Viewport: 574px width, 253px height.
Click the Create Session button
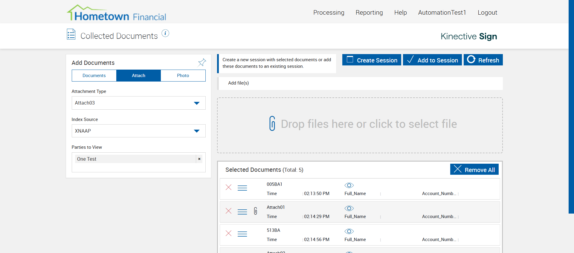[372, 60]
